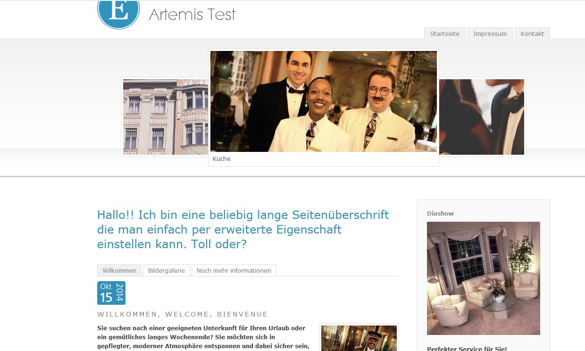Select the building facade carousel image

pyautogui.click(x=165, y=117)
